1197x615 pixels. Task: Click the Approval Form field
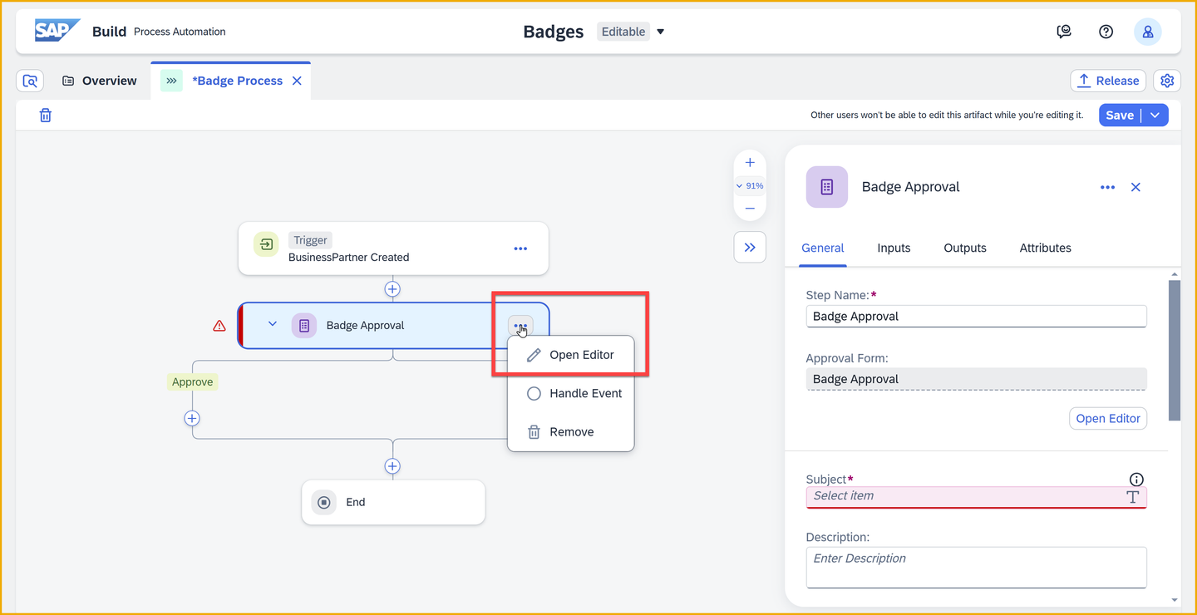tap(976, 379)
